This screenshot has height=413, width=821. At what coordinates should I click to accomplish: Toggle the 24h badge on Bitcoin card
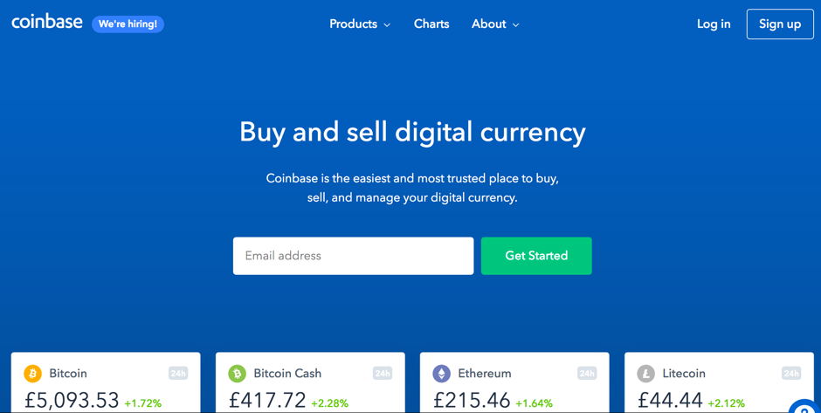pos(178,373)
